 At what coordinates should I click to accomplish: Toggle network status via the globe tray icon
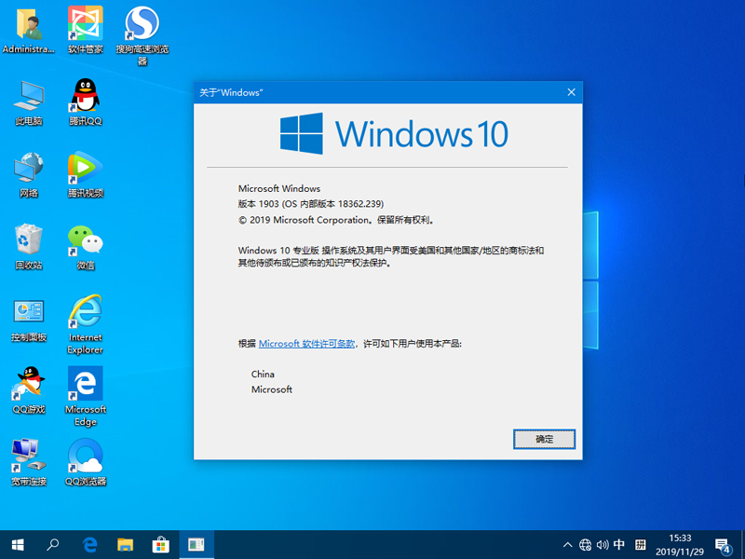(x=587, y=545)
